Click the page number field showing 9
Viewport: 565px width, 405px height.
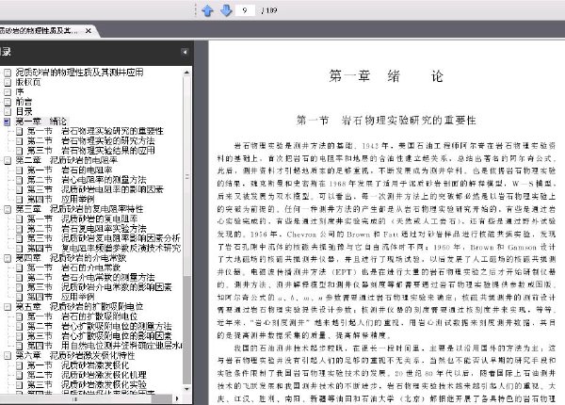click(x=245, y=10)
